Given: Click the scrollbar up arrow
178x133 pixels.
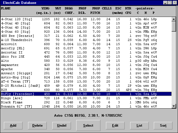Looking at the screenshot, I should [174, 19].
